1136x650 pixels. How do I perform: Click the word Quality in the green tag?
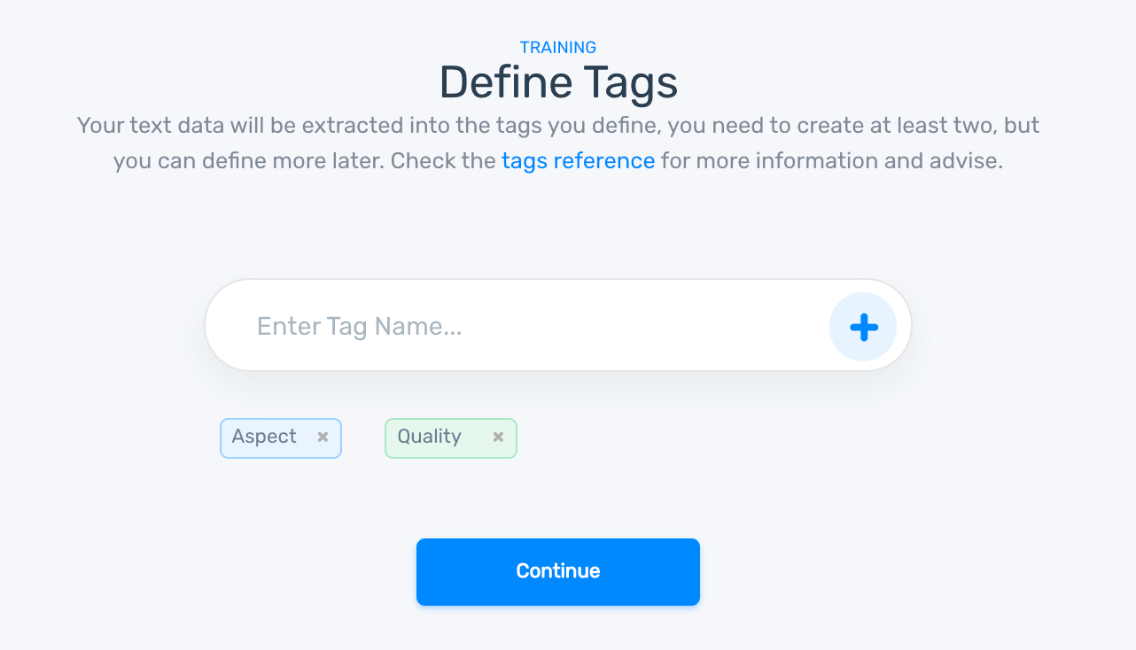(429, 437)
